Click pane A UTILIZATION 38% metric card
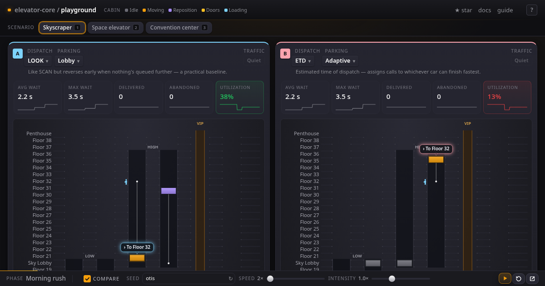The height and width of the screenshot is (286, 545). coord(240,97)
